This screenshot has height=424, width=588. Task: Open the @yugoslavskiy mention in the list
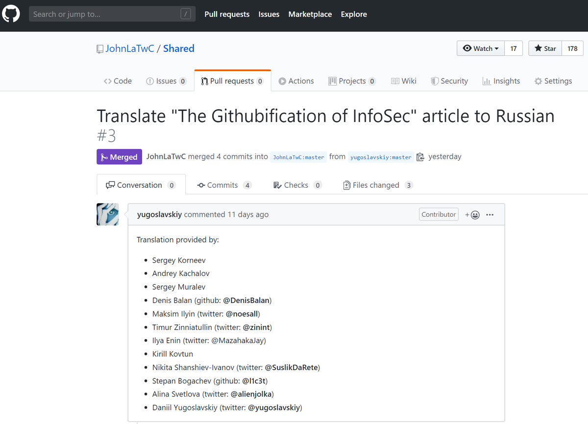coord(273,407)
